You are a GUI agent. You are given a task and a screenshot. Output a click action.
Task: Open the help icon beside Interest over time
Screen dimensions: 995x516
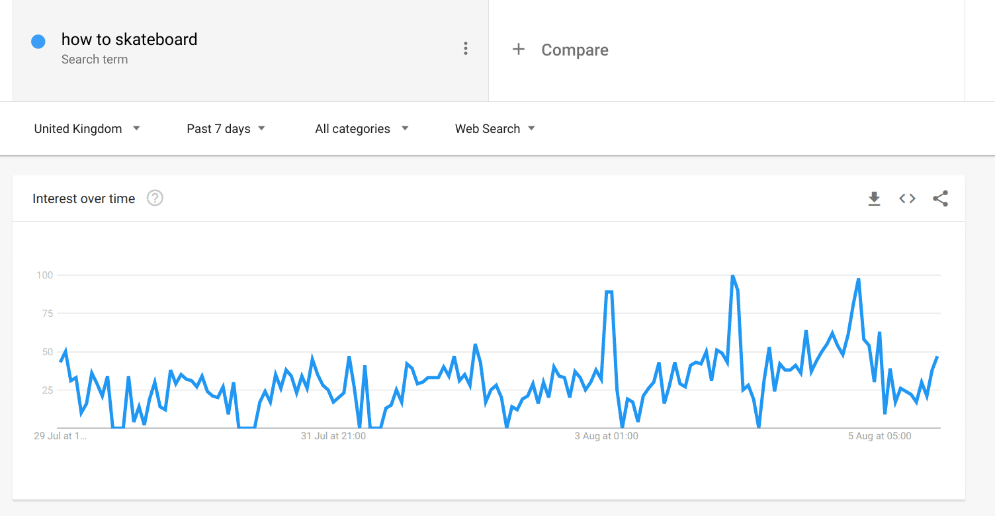pos(155,198)
